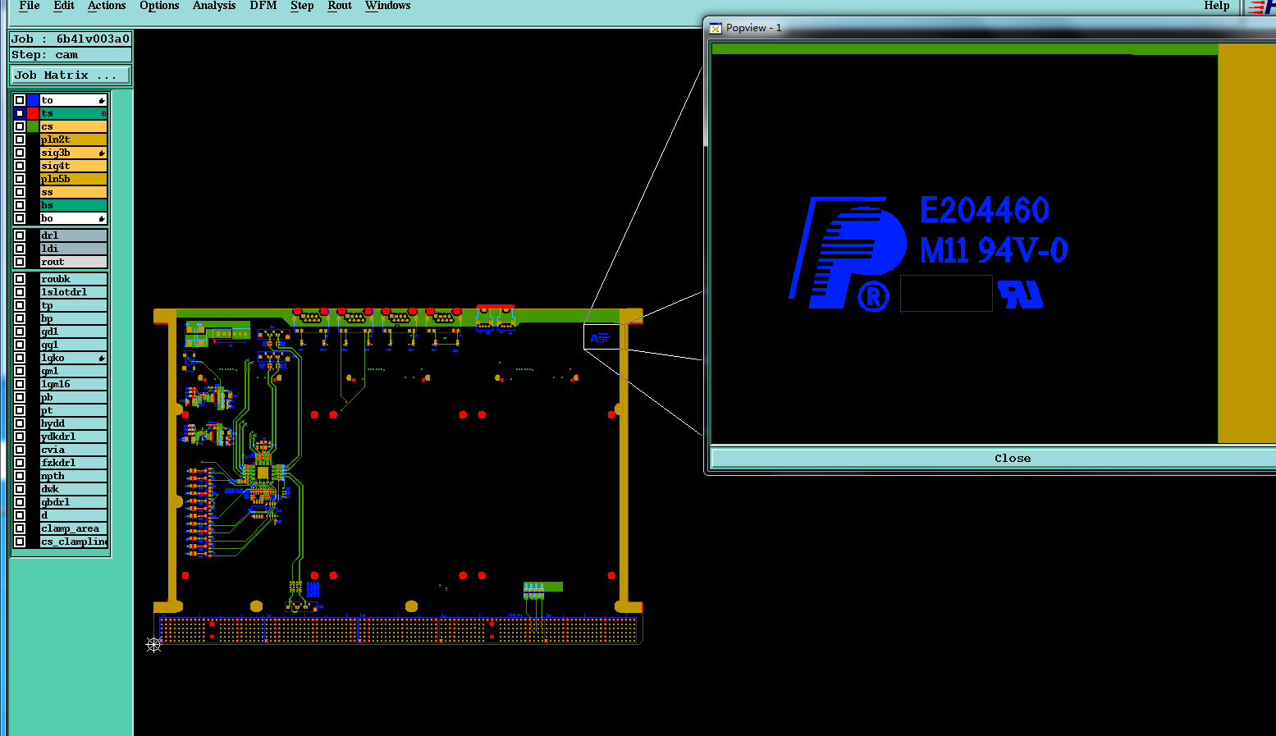The image size is (1276, 736).
Task: Select the pln5b layer name
Action: 74,179
